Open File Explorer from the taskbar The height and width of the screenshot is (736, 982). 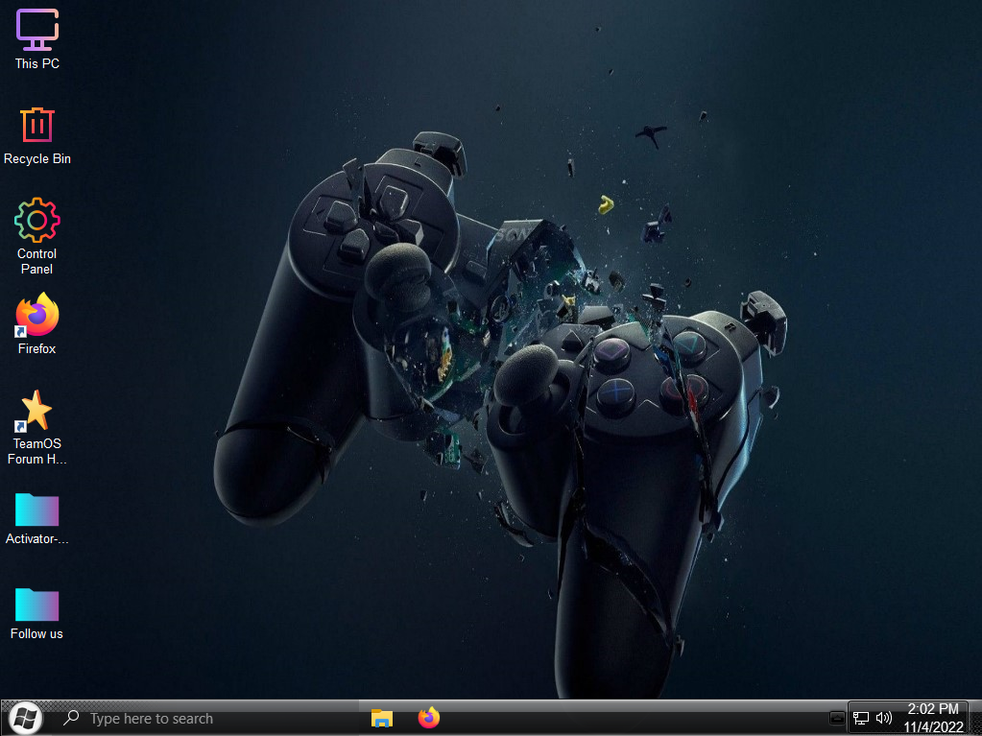[x=381, y=718]
